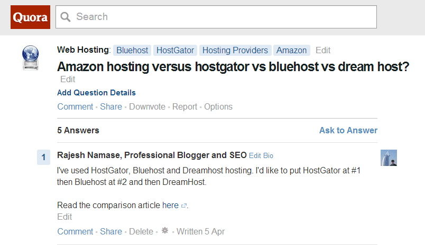Click Edit Bio beside Rajesh Namase
Screen dimensions: 425x245
(261, 155)
